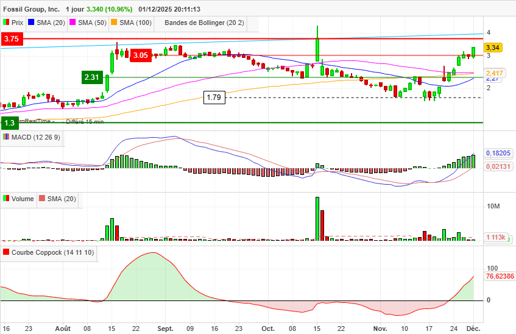Click the Sept. date axis label
Screen dimensions: 516x334
165,329
